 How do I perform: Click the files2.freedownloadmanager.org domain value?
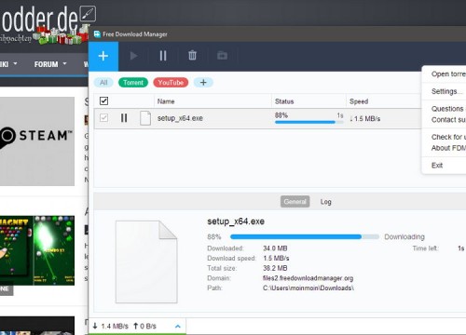(308, 278)
